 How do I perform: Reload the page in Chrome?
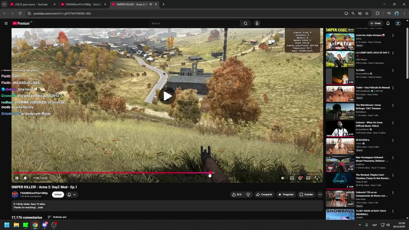20,13
